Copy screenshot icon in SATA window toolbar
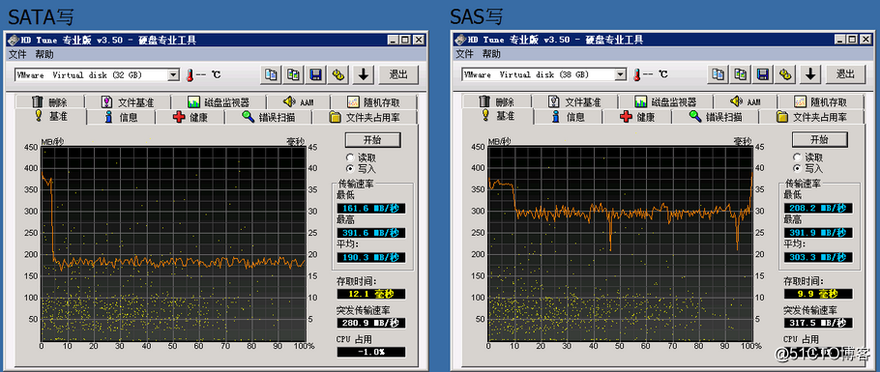 (x=294, y=74)
